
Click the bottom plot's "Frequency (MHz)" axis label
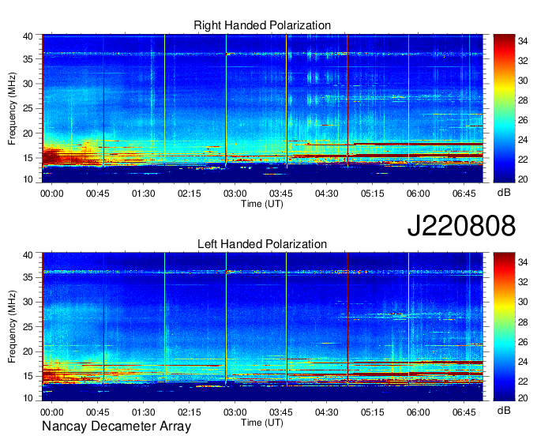(12, 327)
